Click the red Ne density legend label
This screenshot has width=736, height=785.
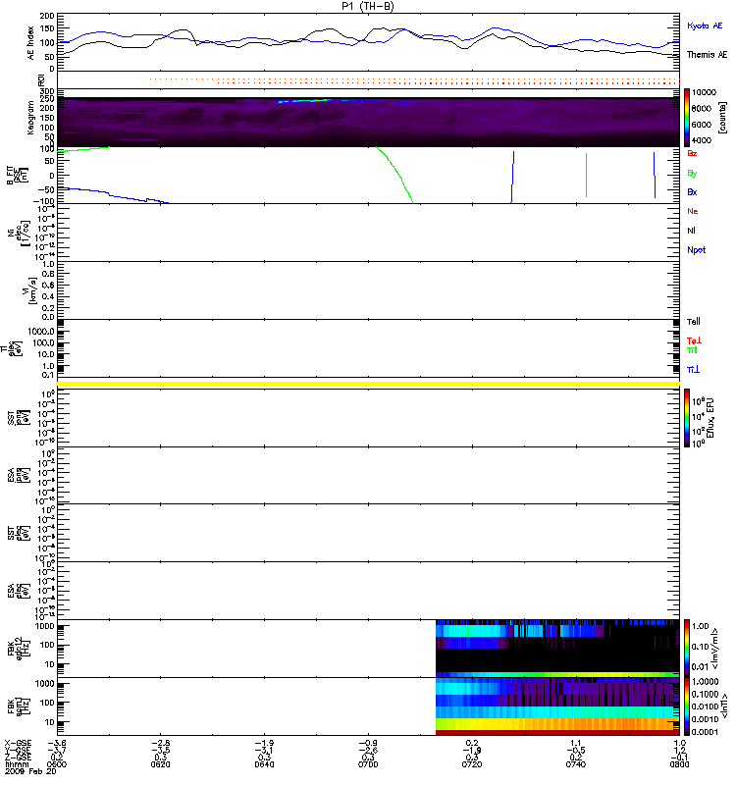click(692, 211)
